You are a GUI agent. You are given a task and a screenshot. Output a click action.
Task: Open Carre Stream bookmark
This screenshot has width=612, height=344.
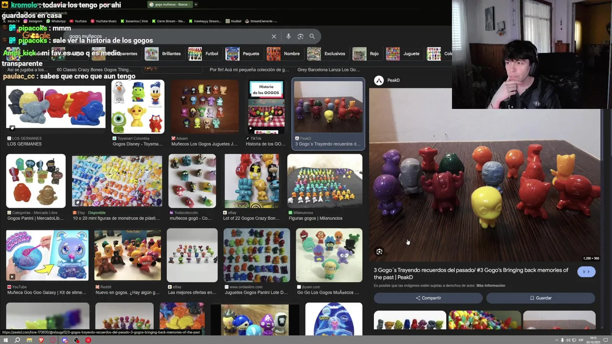(168, 21)
